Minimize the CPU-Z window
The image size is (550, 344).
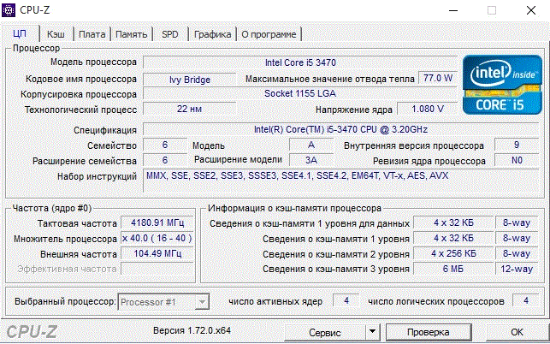click(x=453, y=10)
